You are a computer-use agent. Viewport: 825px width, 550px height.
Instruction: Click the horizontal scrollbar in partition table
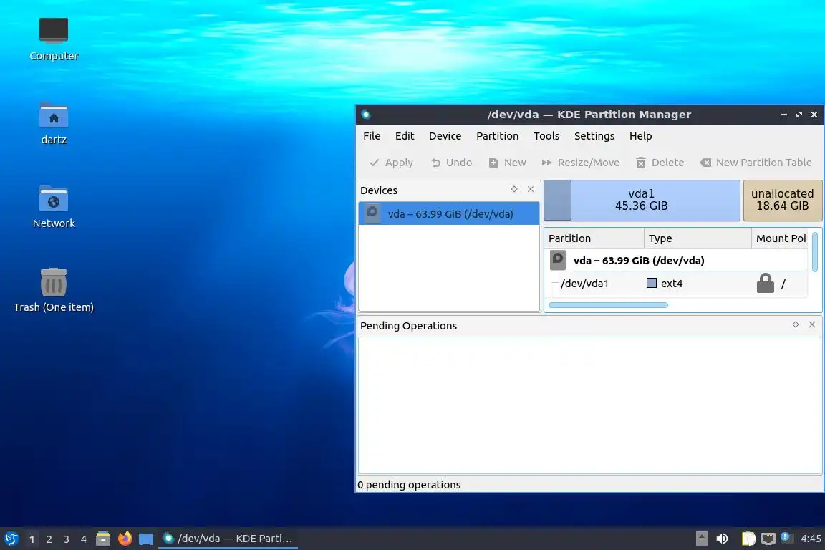608,305
